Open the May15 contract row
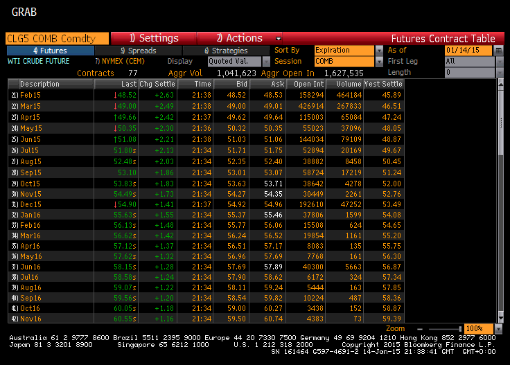 click(x=206, y=128)
